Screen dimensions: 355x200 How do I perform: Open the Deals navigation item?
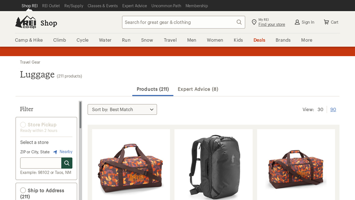(259, 40)
